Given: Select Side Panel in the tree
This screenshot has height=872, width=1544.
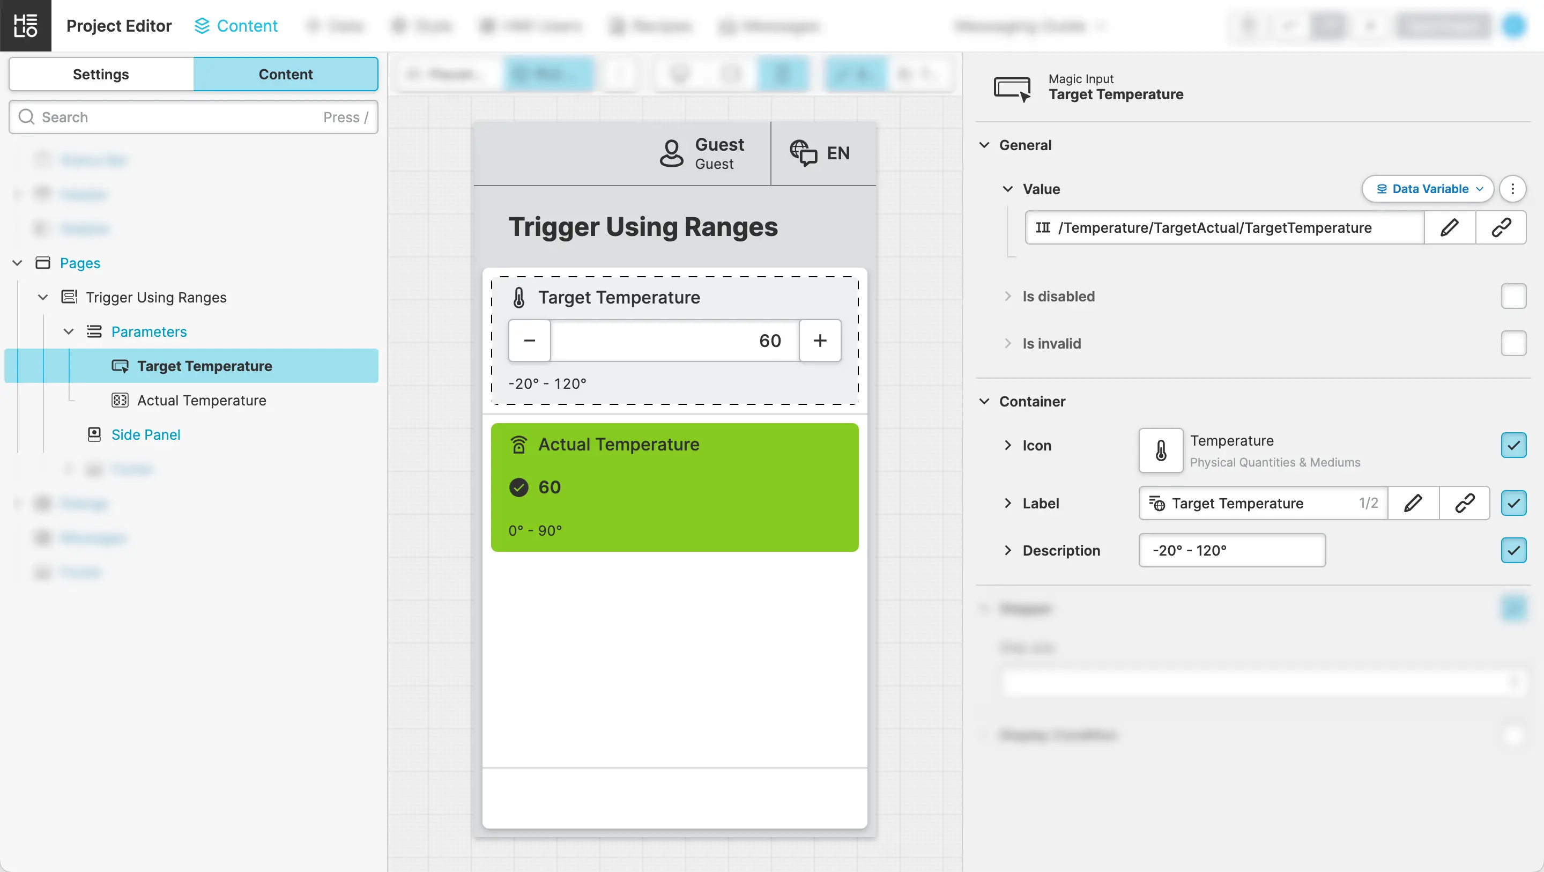Looking at the screenshot, I should coord(146,434).
